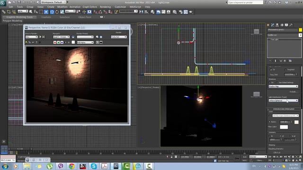Toggle Use Global Settings checkbox
The image size is (303, 170).
tap(276, 83)
